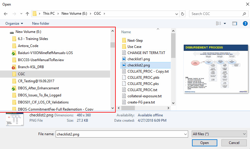Change your view icon button
Viewport: 250px width, 149px height.
[218, 24]
